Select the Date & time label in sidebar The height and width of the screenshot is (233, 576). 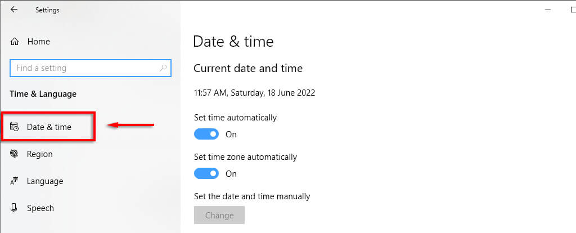(49, 127)
